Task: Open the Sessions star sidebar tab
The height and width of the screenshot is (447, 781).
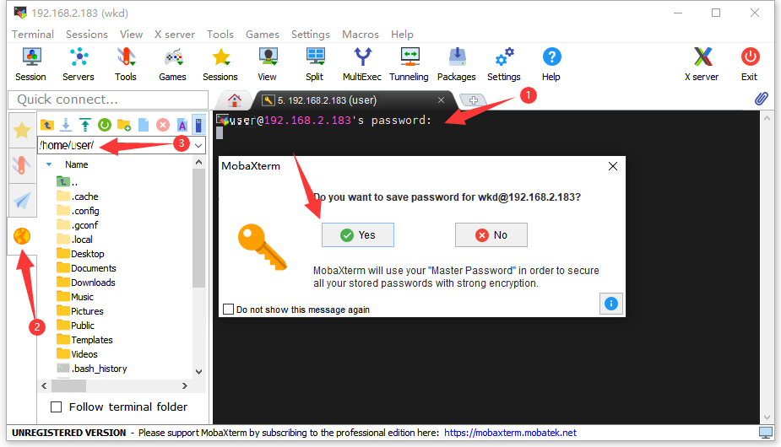Action: click(x=22, y=131)
